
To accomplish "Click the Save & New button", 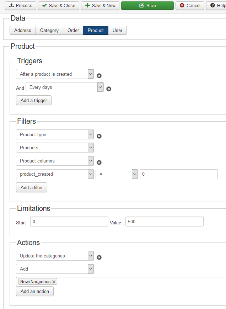I will point(100,6).
